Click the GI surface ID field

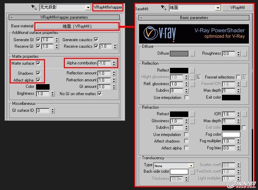click(x=43, y=110)
